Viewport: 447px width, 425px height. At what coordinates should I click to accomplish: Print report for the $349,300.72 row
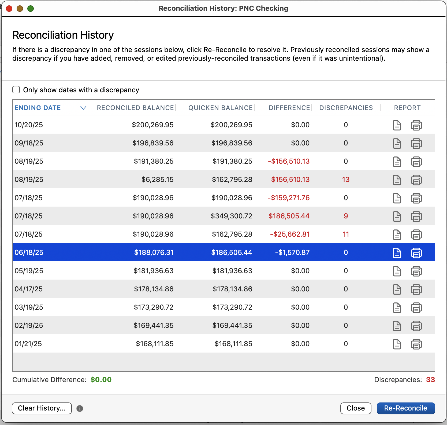[x=416, y=216]
